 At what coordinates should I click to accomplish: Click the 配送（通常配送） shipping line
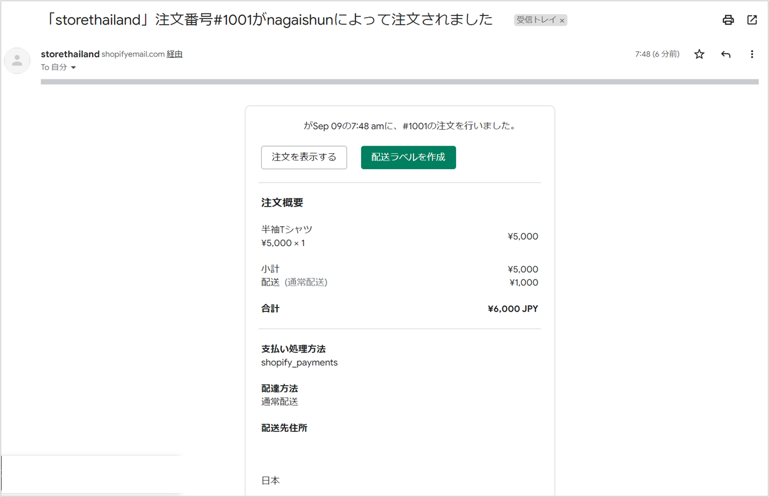point(294,283)
